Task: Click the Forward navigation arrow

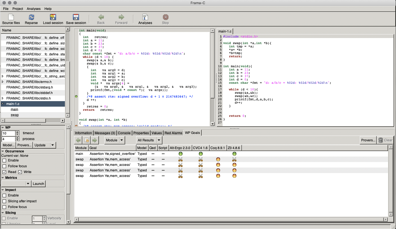Action: (121, 17)
